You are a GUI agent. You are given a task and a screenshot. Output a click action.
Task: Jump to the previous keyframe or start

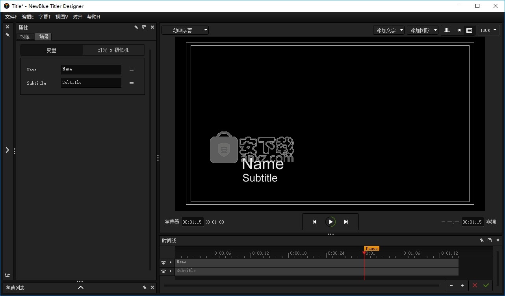(x=314, y=222)
